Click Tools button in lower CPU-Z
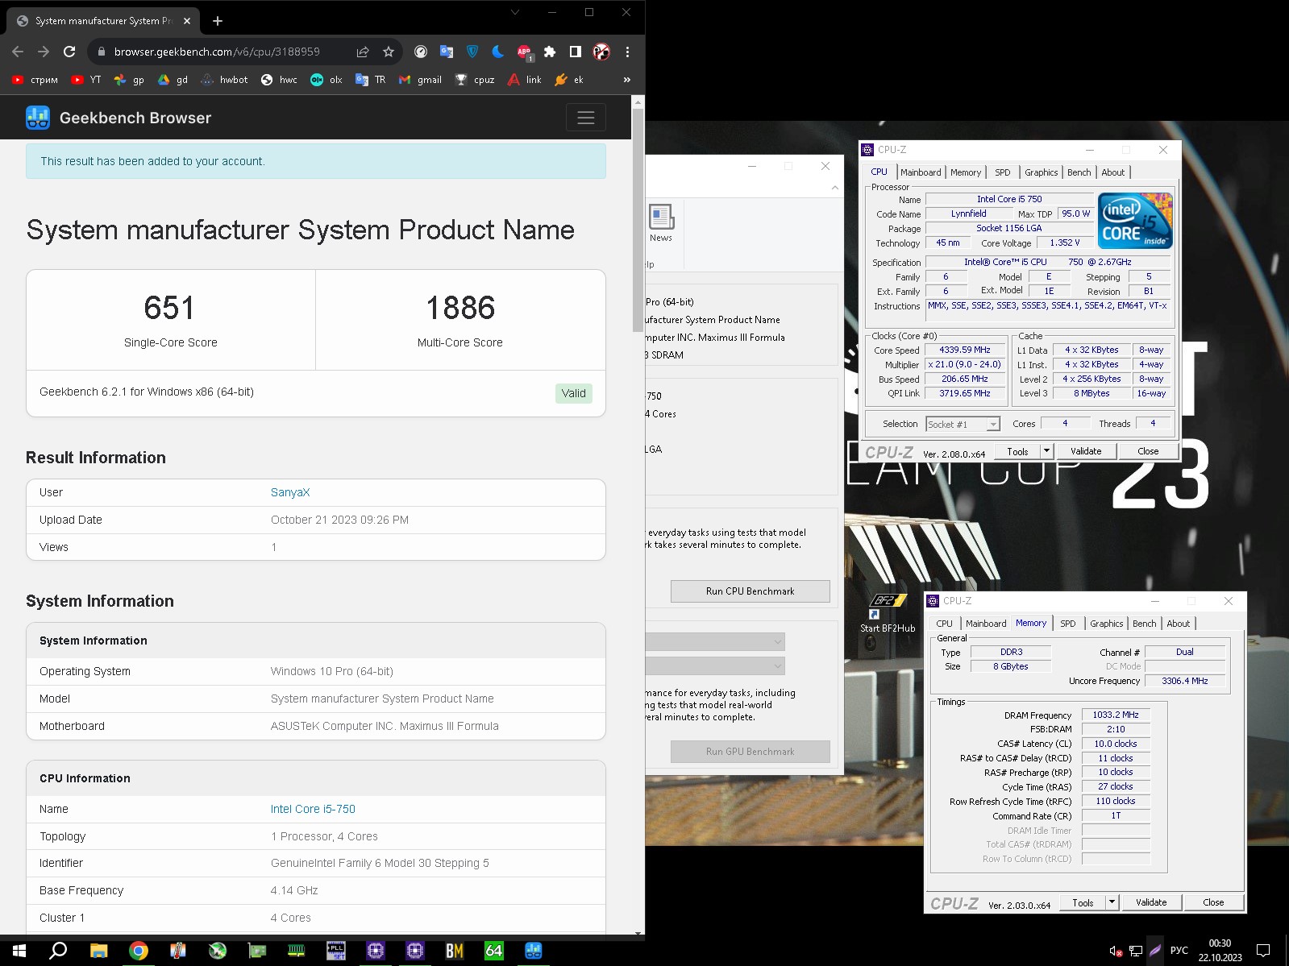 (x=1083, y=902)
